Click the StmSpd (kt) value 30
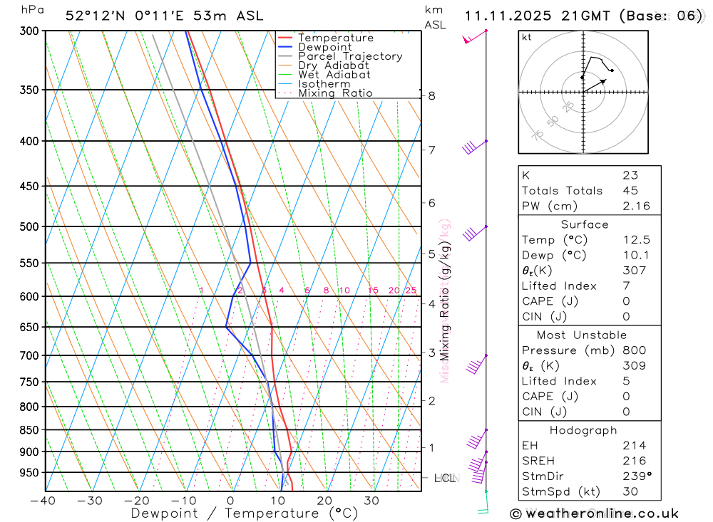Screen dimensions: 713x522 tap(630, 491)
